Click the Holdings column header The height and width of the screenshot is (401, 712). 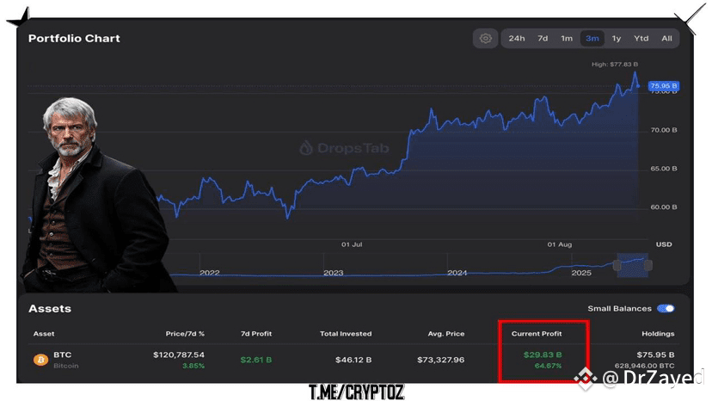(x=658, y=334)
